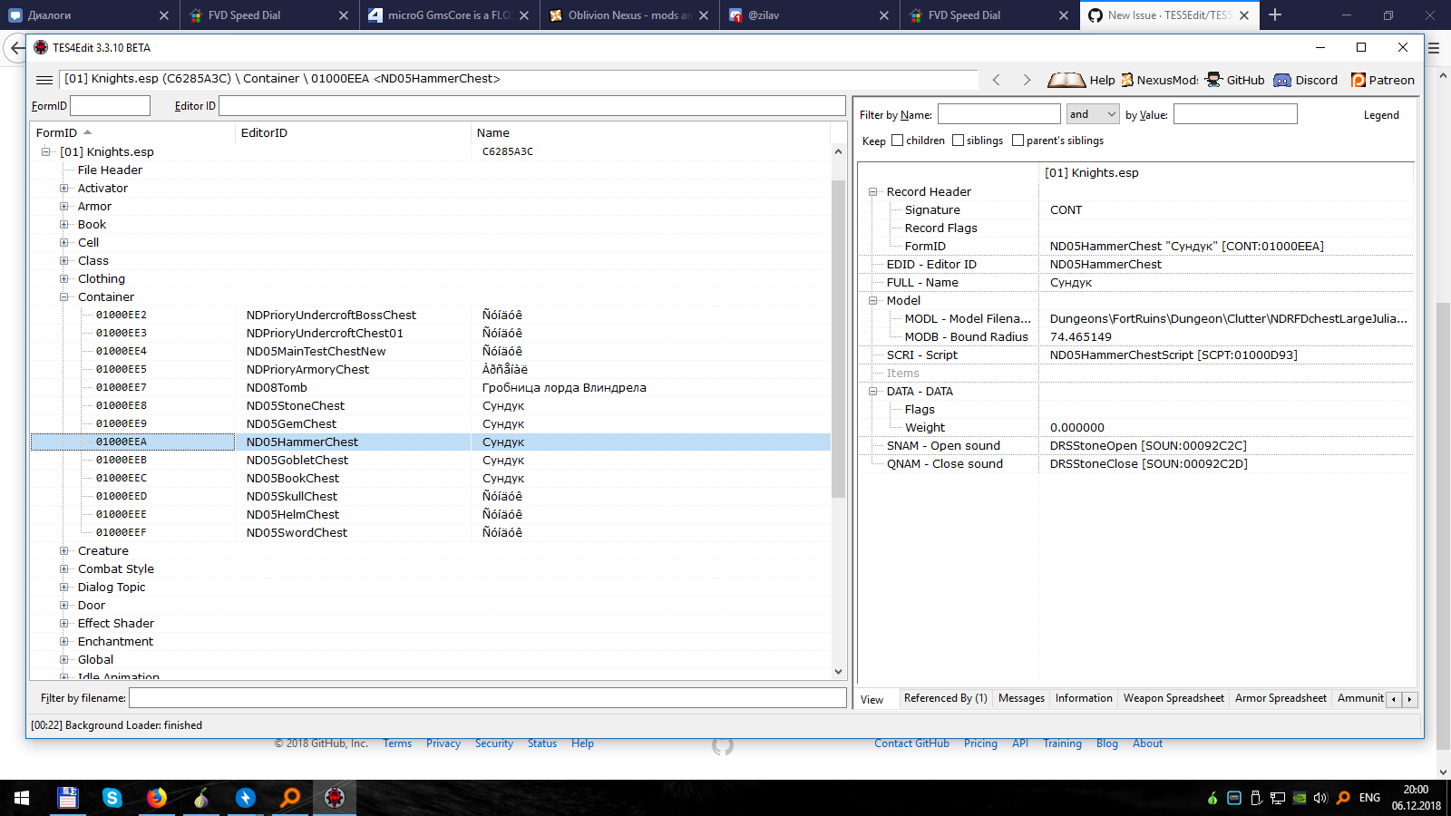Open Skype from the taskbar

[x=112, y=798]
